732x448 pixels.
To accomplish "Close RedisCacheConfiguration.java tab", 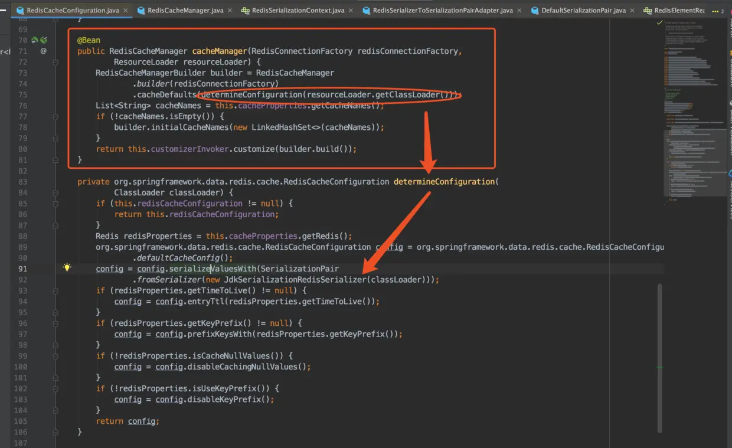I will [126, 11].
